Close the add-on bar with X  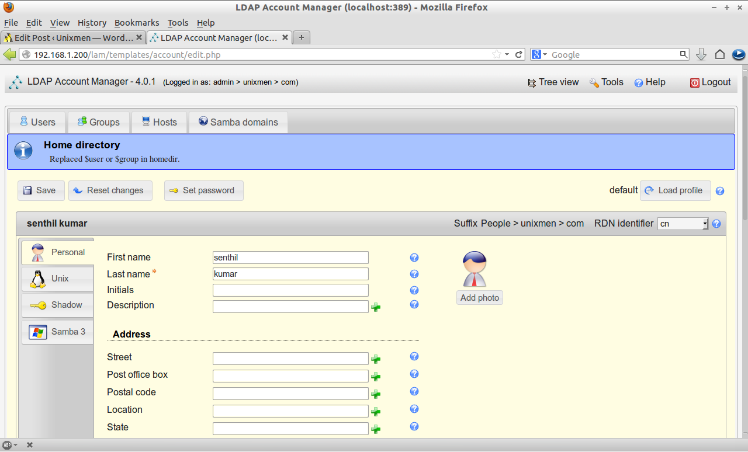point(30,445)
